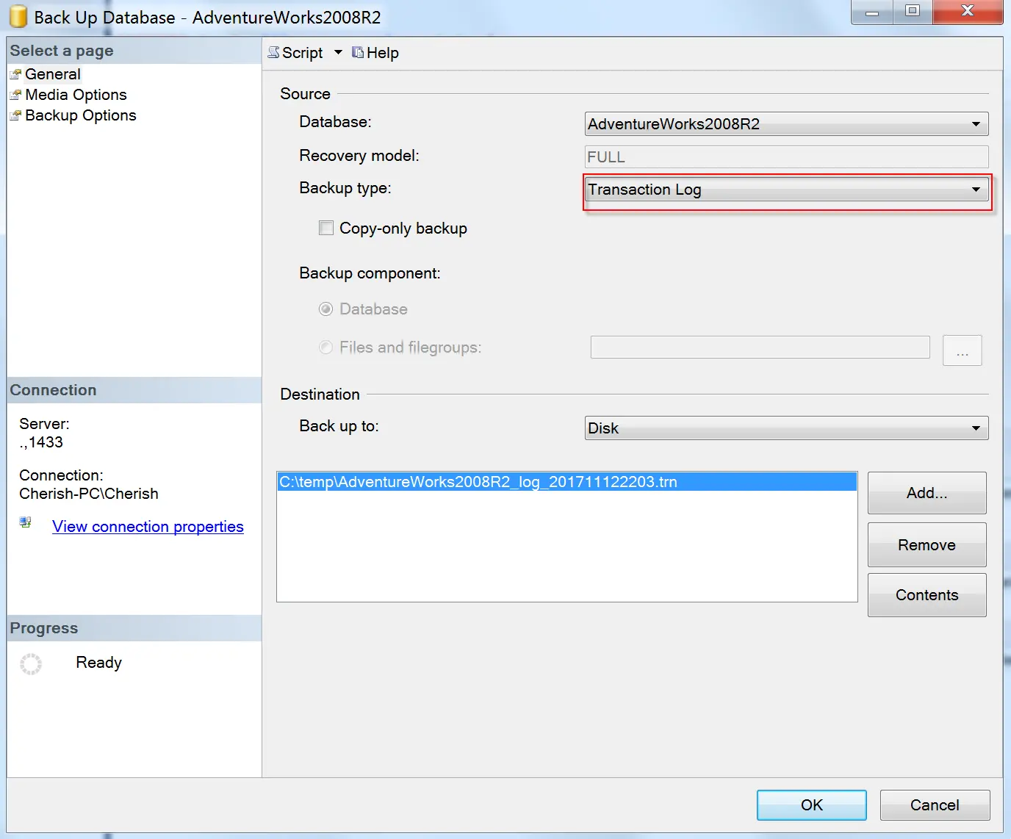This screenshot has width=1011, height=839.
Task: Click the server name .,1433 text
Action: 41,442
